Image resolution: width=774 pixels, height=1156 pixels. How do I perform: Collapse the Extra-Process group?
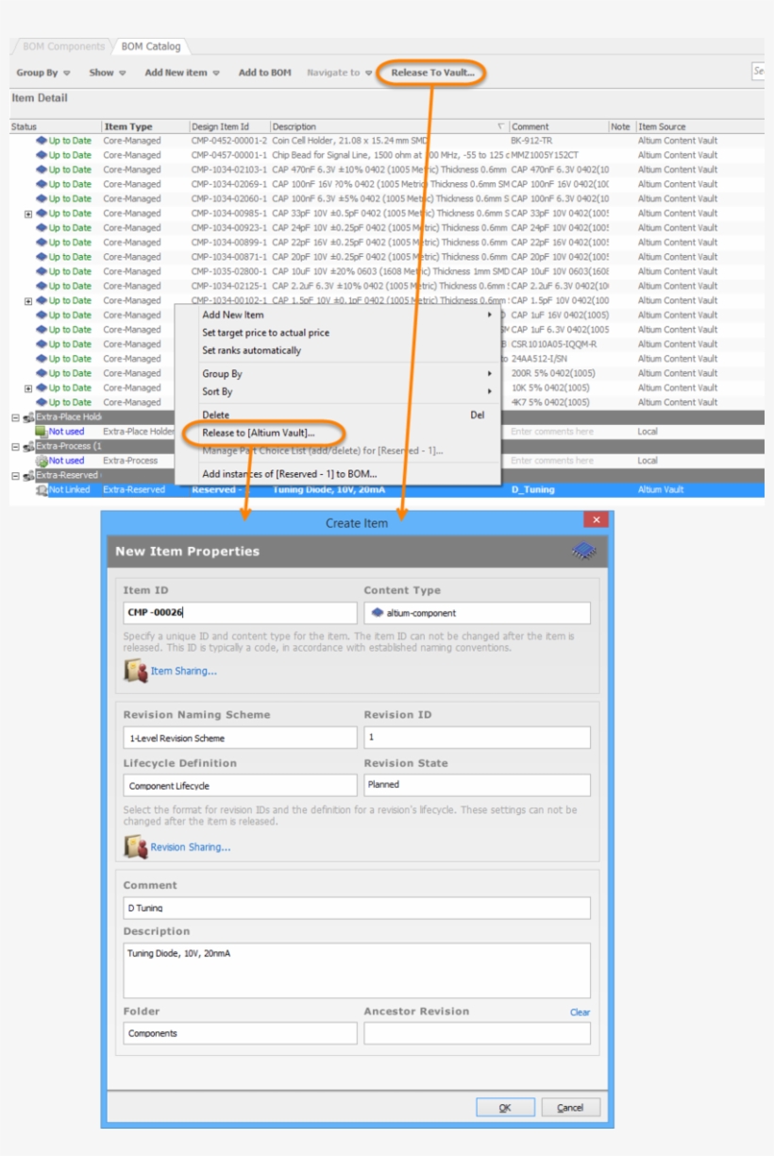pyautogui.click(x=15, y=447)
